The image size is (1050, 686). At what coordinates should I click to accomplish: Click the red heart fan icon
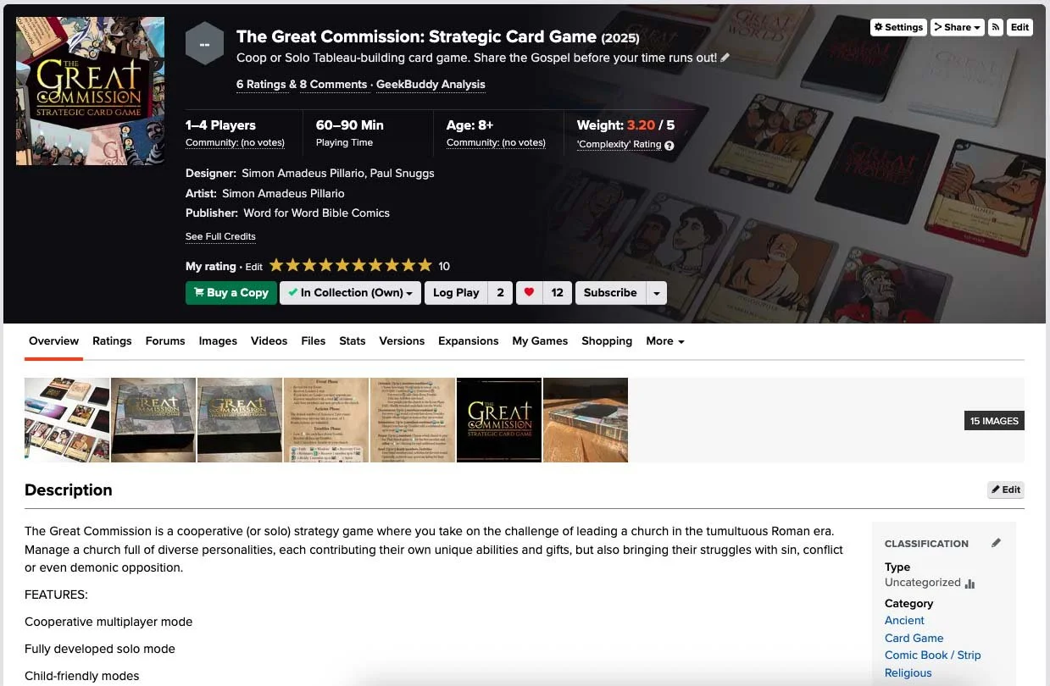[529, 293]
